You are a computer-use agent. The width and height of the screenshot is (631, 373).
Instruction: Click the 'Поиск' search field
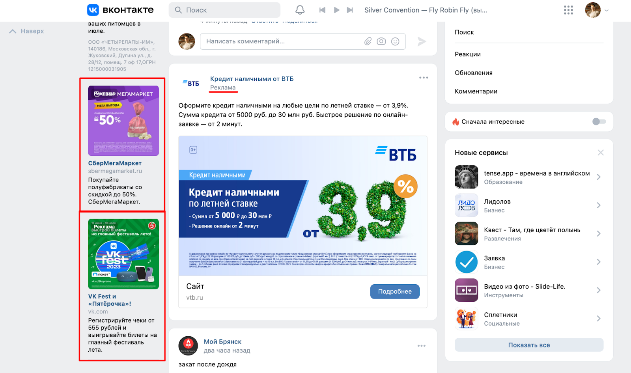(224, 10)
